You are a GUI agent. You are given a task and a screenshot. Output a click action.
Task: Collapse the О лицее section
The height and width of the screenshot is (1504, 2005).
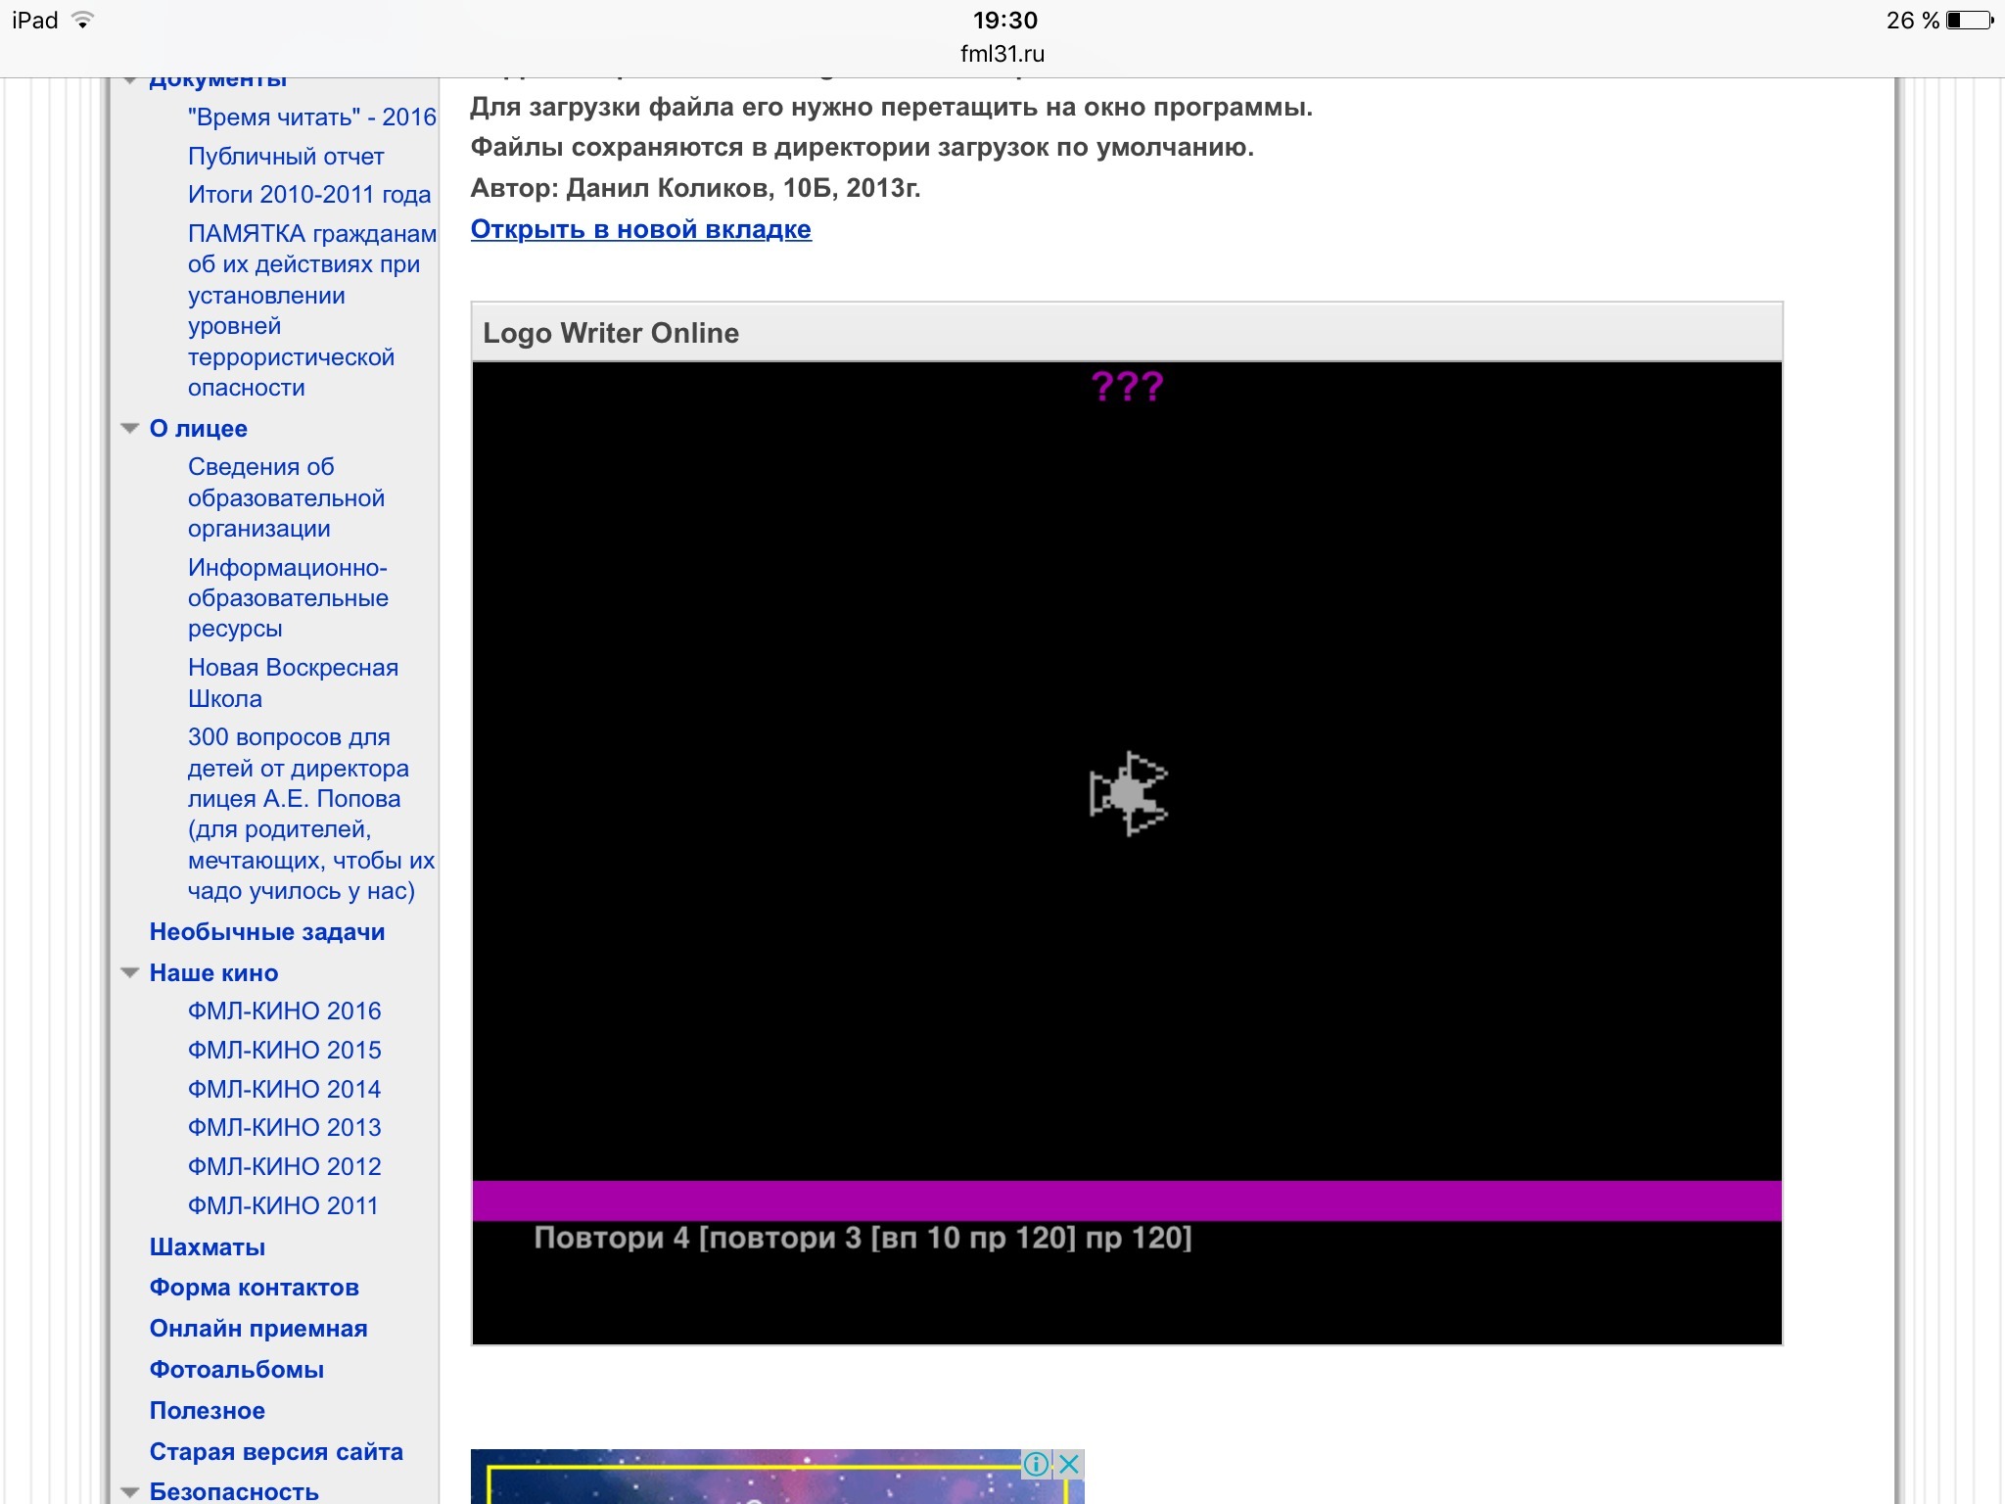coord(129,429)
